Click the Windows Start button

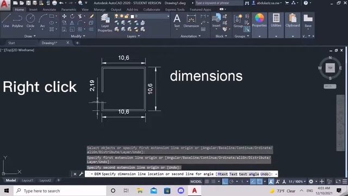[x=7, y=191]
